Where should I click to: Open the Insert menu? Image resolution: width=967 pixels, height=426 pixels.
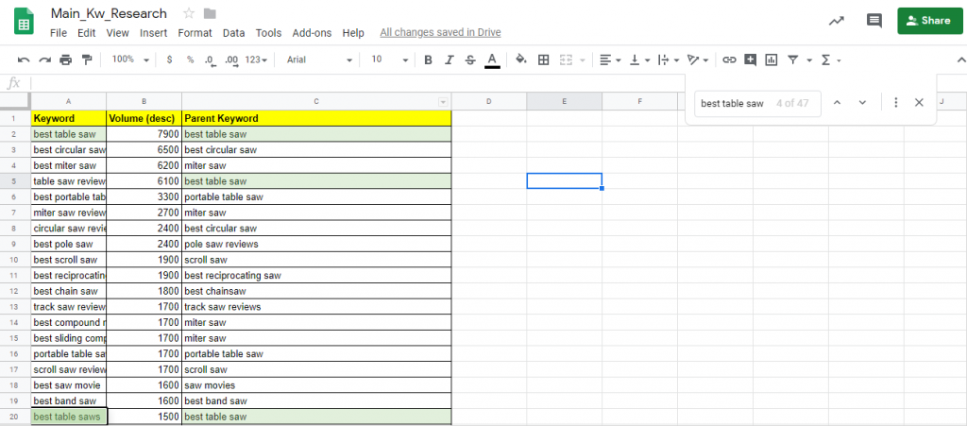154,33
